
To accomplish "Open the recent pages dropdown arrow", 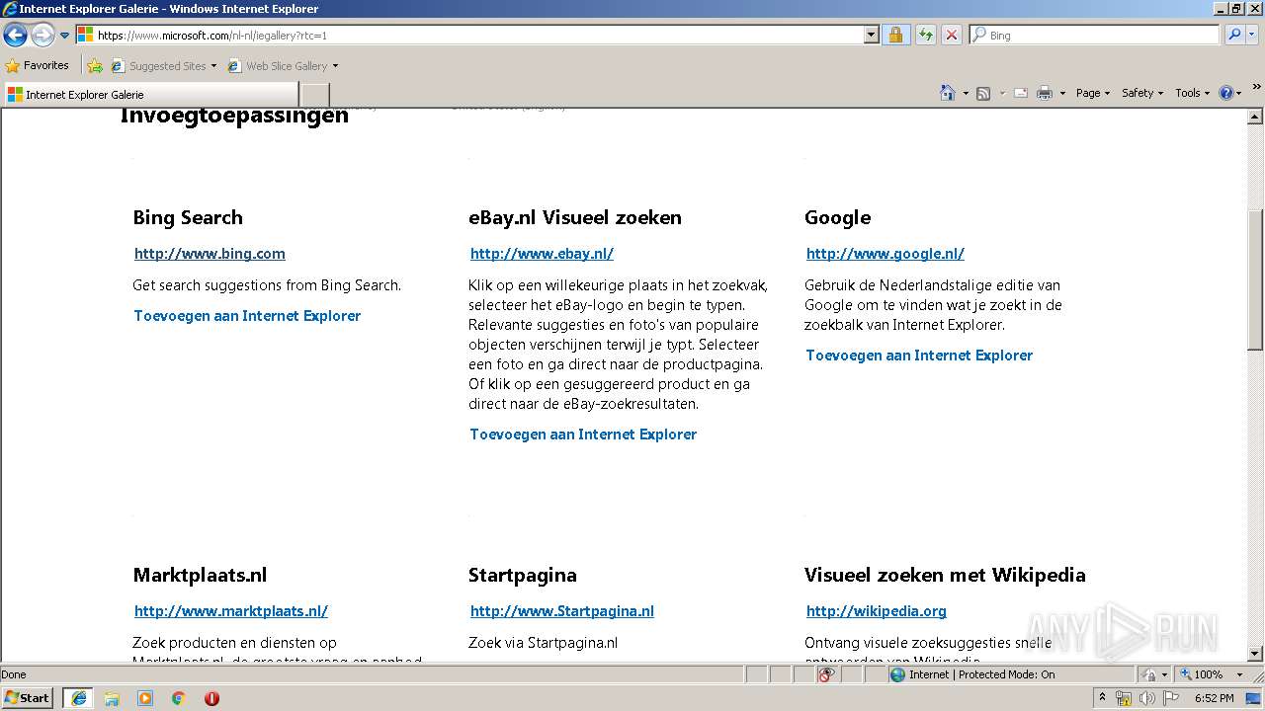I will click(65, 36).
